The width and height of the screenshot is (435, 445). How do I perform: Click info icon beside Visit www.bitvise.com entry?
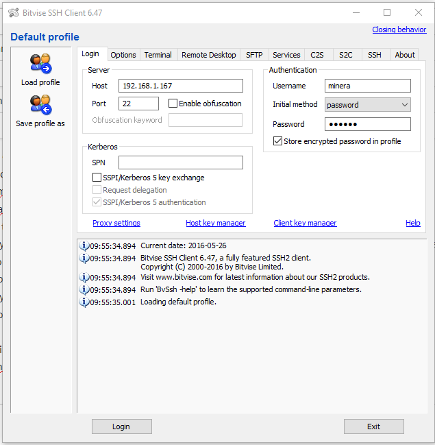pyautogui.click(x=84, y=277)
